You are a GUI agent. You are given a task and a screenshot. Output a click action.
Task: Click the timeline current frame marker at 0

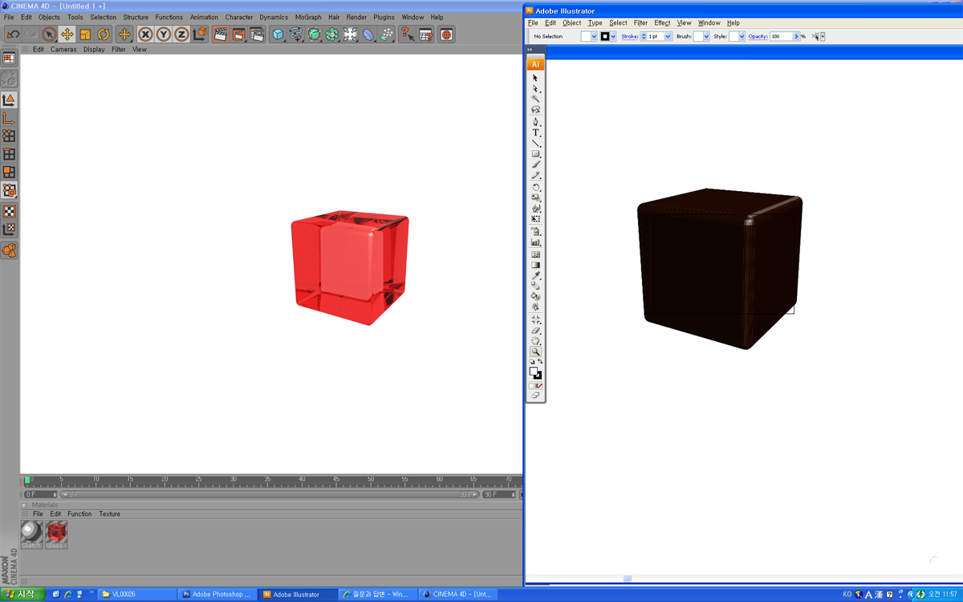27,480
